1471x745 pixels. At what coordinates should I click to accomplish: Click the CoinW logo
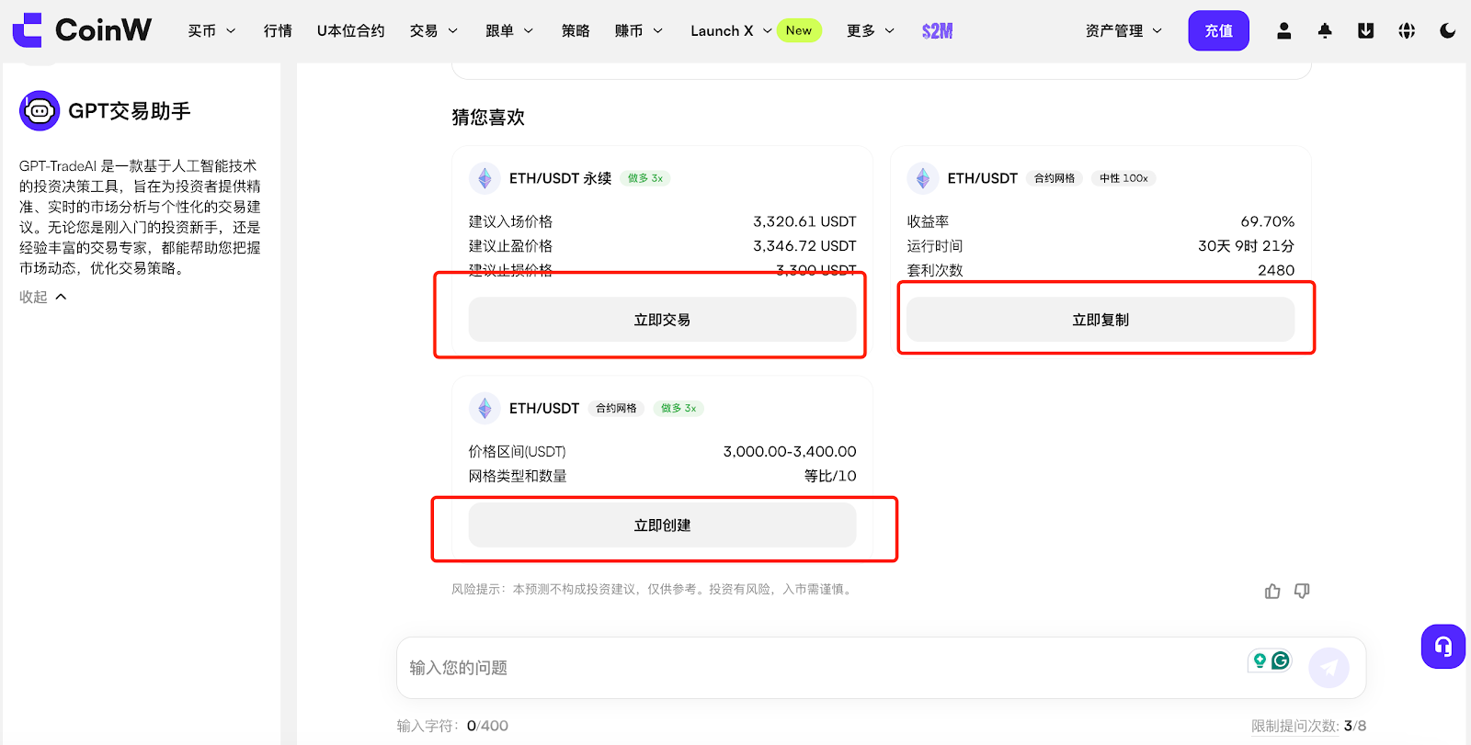coord(83,30)
